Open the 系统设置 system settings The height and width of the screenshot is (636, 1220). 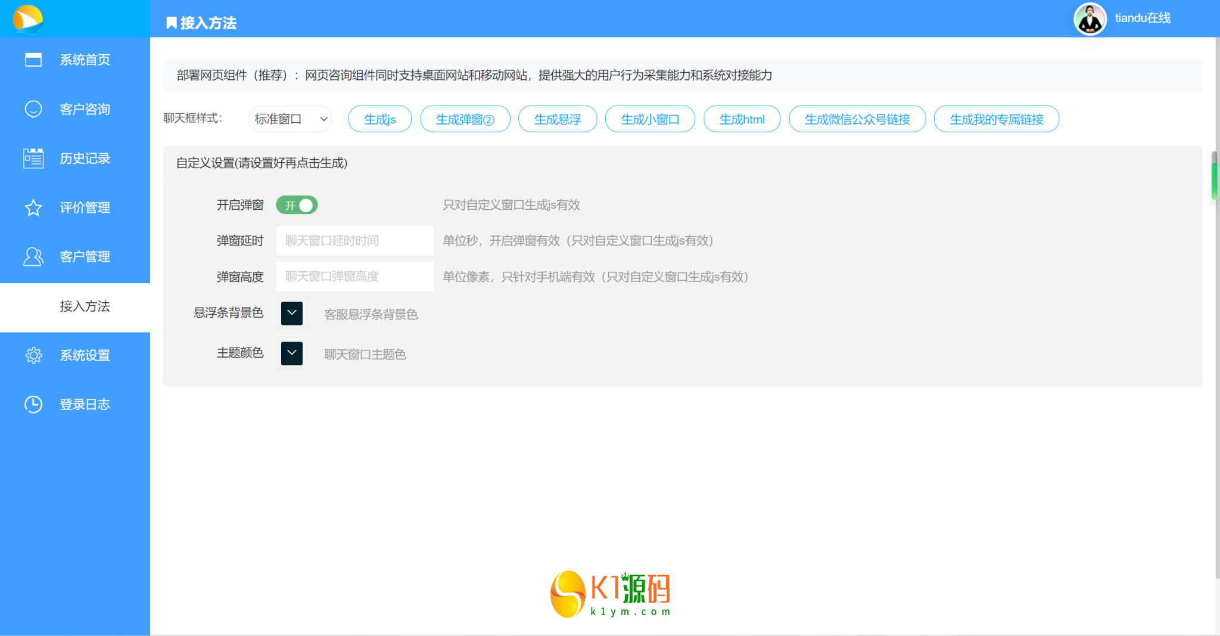pyautogui.click(x=83, y=355)
